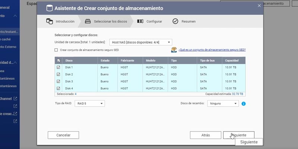The height and width of the screenshot is (149, 298).
Task: Click the 10.91 TB capacity of Disk 1
Action: (231, 67)
